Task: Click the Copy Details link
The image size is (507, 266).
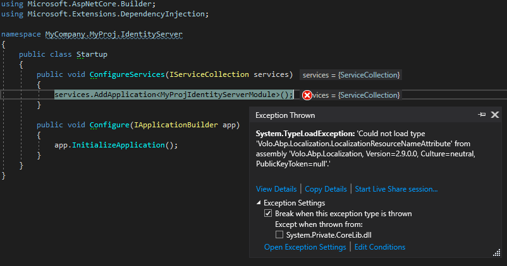Action: [x=326, y=188]
